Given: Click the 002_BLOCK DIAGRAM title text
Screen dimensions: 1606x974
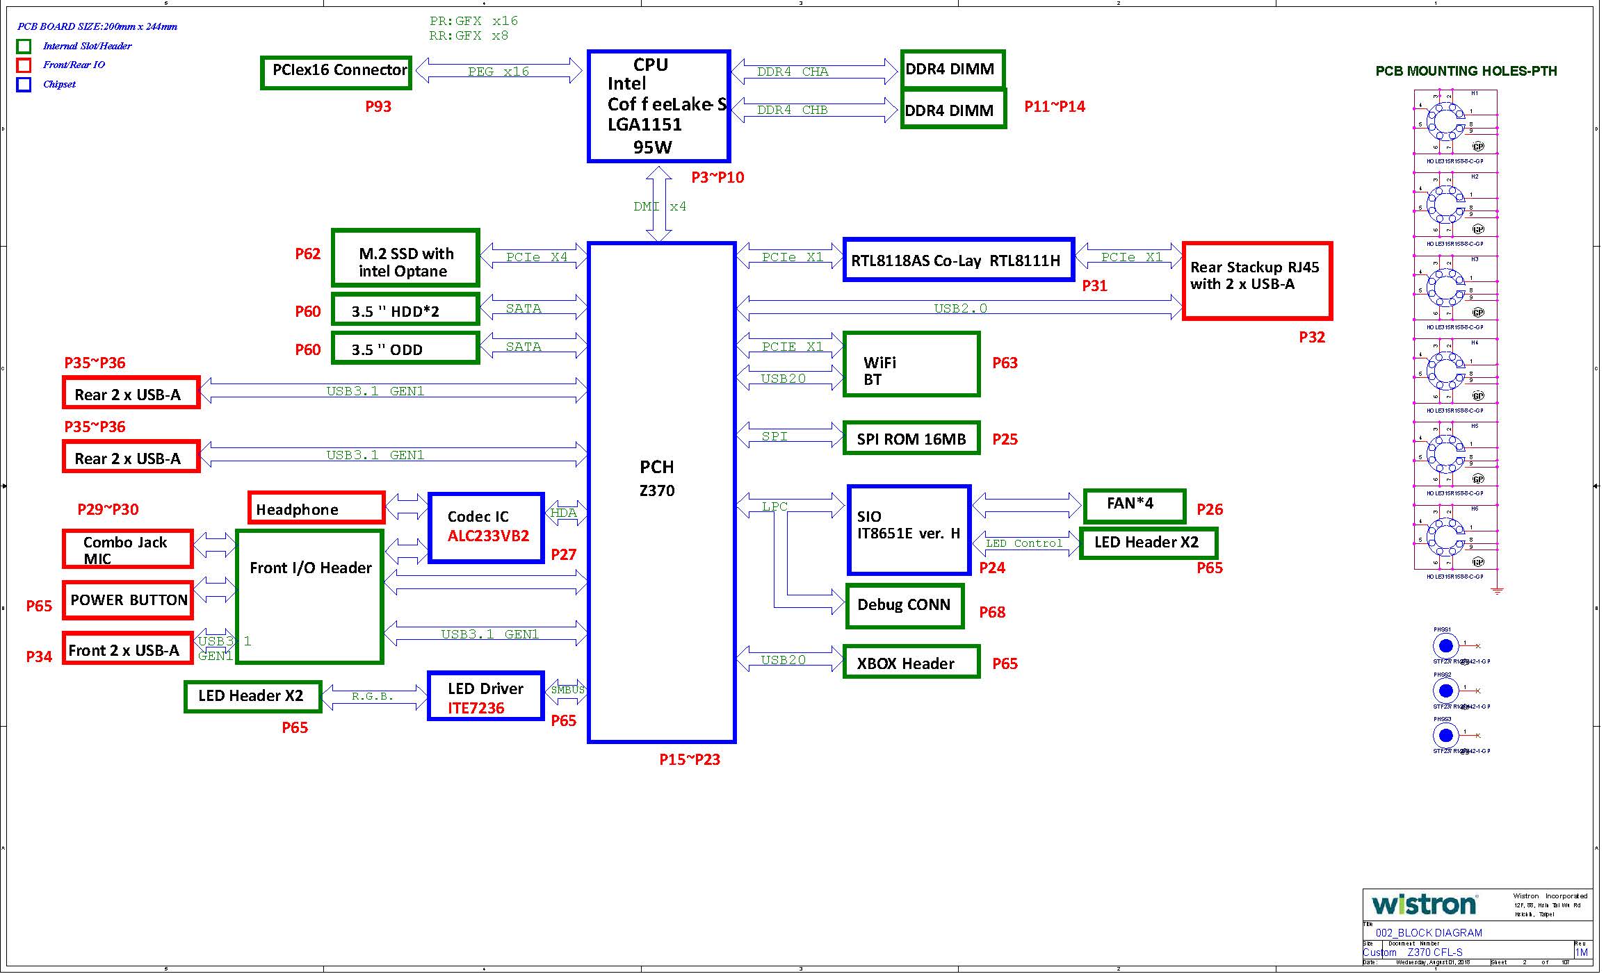Looking at the screenshot, I should point(1428,932).
